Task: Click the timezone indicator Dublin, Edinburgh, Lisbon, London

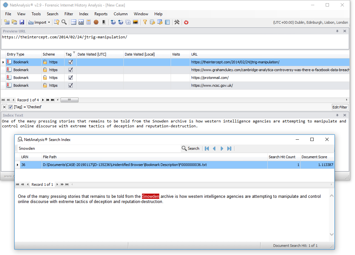Action: (x=310, y=22)
